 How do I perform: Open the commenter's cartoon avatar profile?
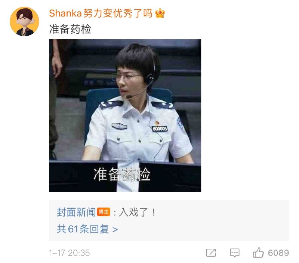tap(24, 21)
